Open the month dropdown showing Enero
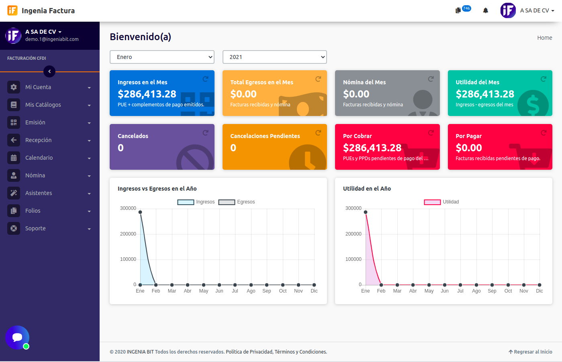 point(162,57)
